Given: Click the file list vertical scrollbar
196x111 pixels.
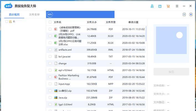Looking at the screenshot, I should tap(146, 34).
